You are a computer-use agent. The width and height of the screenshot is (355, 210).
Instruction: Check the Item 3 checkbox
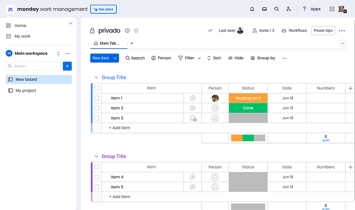[x=97, y=118]
